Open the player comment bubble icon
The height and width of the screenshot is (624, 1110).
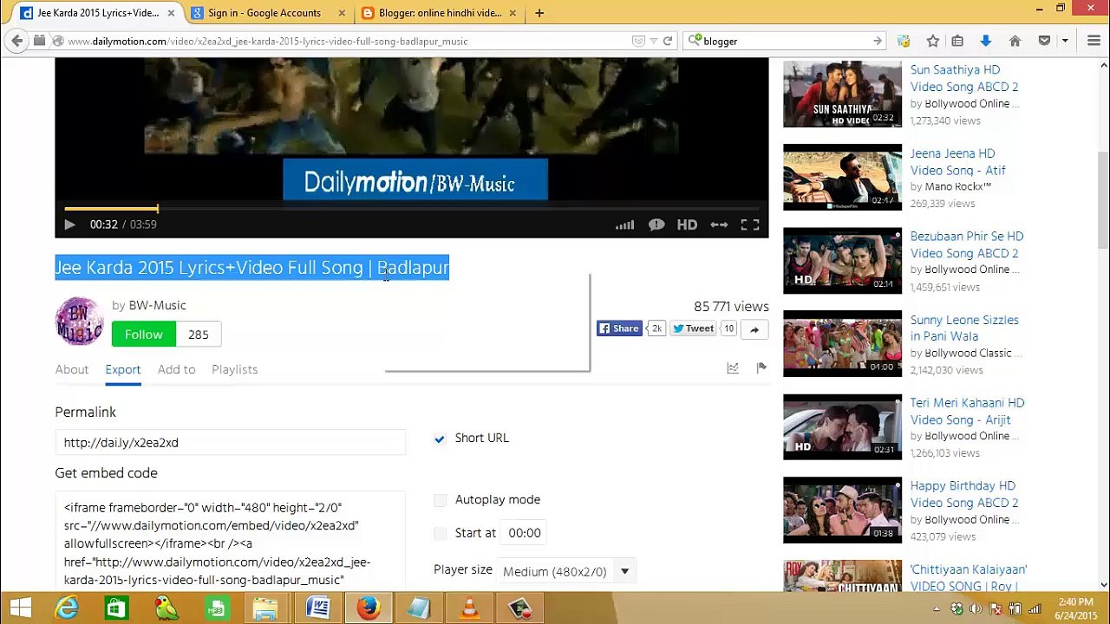coord(656,225)
